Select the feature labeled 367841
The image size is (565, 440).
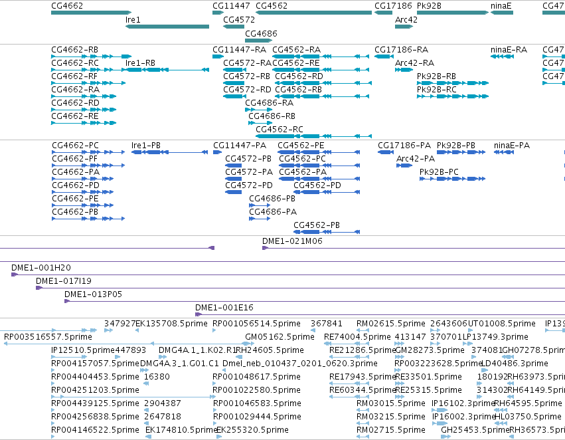(x=327, y=324)
